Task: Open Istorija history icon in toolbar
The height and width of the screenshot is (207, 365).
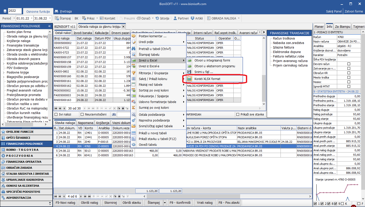Action: tap(157, 18)
